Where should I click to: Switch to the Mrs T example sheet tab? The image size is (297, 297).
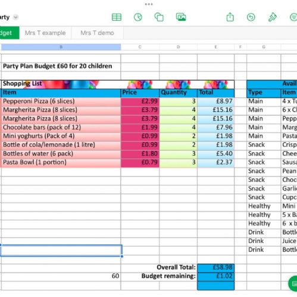pos(45,33)
